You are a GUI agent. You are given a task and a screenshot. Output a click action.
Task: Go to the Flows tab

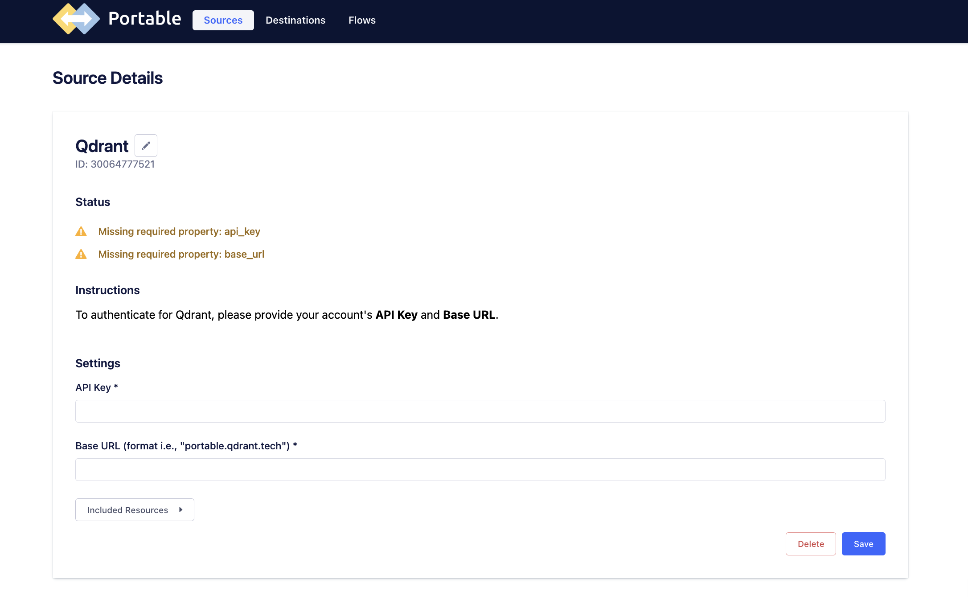pos(362,20)
